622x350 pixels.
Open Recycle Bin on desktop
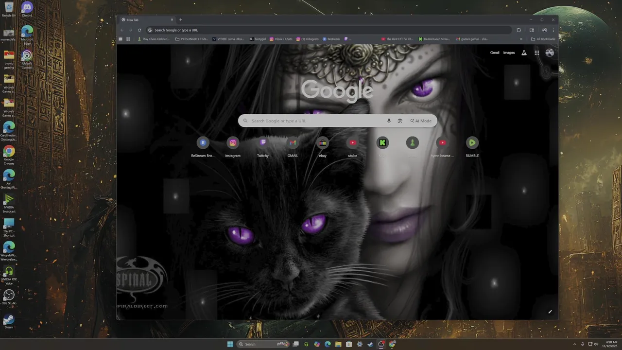pos(9,9)
